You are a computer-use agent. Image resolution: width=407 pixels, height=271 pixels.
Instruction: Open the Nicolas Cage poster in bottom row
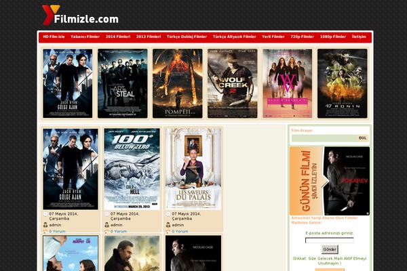[x=193, y=253]
